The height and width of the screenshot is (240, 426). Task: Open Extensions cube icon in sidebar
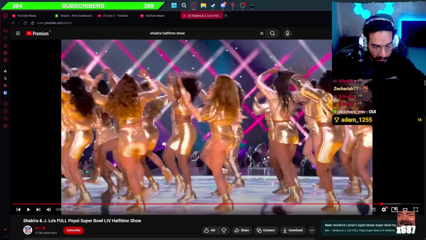click(5, 119)
